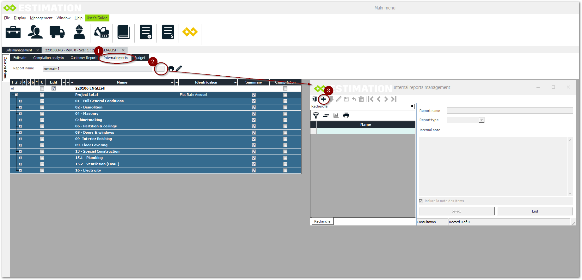Click the excavator equipment icon
This screenshot has width=582, height=280.
pos(101,32)
